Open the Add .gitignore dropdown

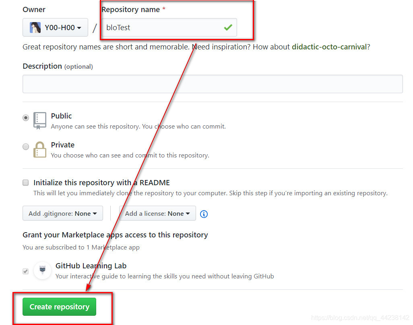click(63, 213)
